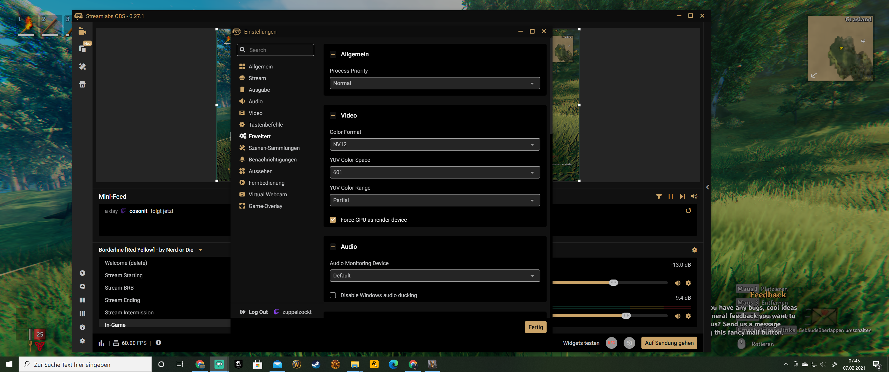
Task: Open the Themes wand icon in sidebar
Action: [82, 67]
